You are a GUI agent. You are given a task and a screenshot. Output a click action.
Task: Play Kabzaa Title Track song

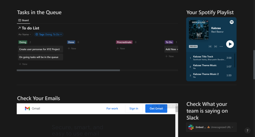pyautogui.click(x=211, y=58)
